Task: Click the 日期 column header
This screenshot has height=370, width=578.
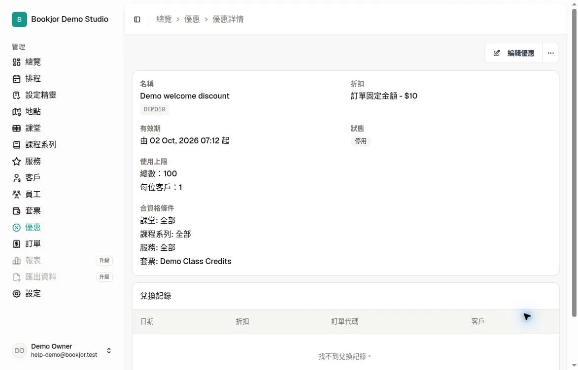Action: click(147, 322)
